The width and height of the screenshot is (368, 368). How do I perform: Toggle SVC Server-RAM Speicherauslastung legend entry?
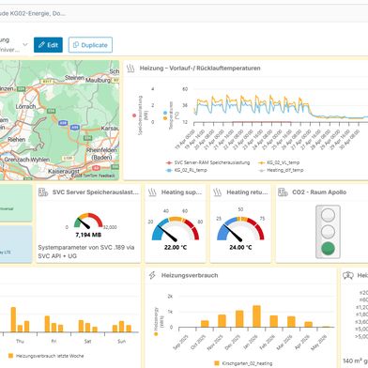click(x=208, y=162)
